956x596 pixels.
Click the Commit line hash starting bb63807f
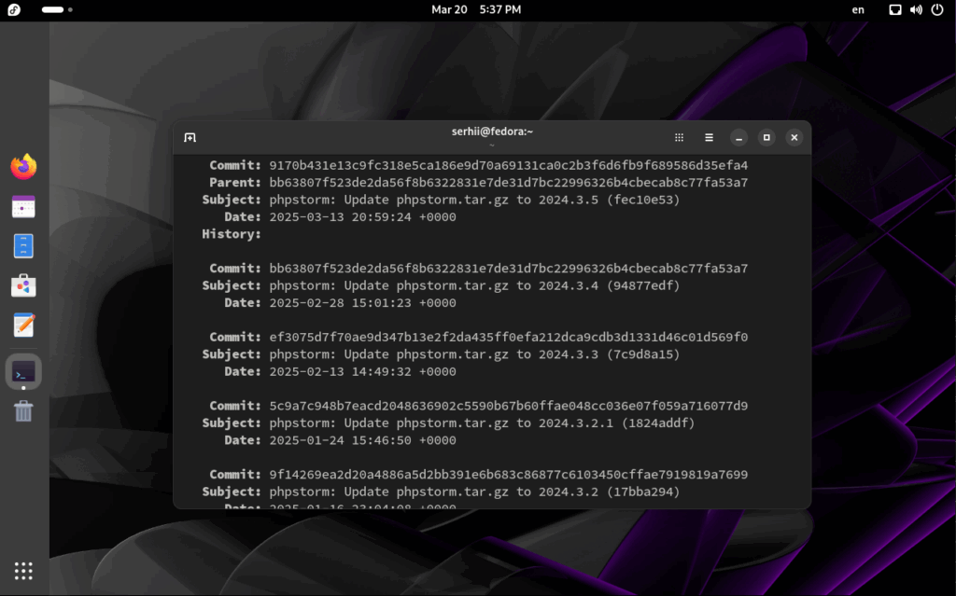click(x=509, y=269)
